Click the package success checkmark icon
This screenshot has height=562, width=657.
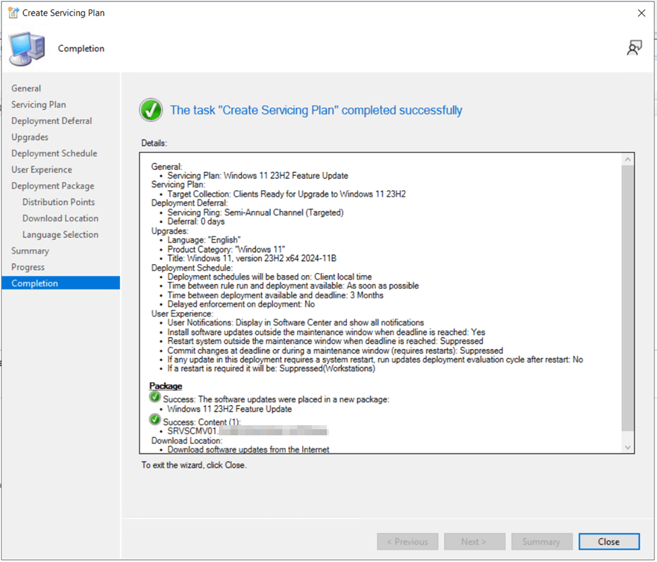point(156,398)
